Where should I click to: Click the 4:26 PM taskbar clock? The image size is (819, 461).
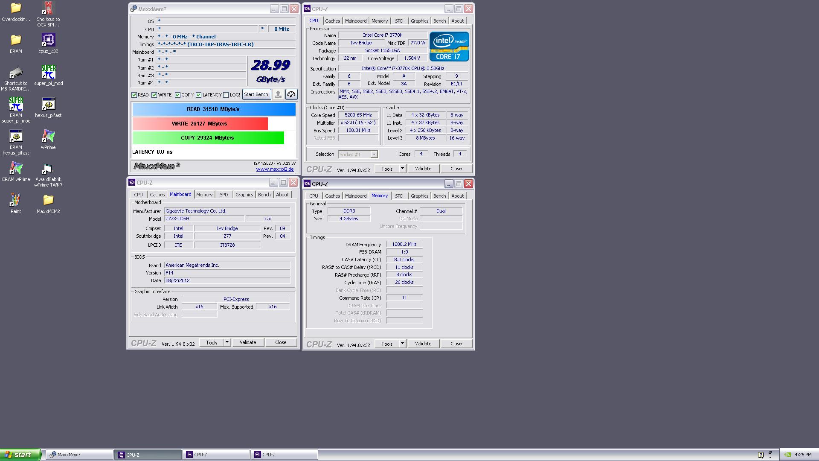point(803,455)
